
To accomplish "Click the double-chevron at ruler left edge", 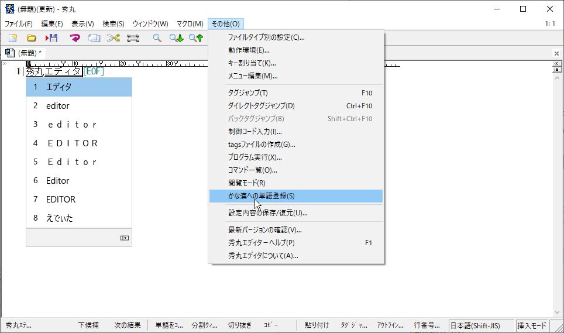I will [x=4, y=64].
